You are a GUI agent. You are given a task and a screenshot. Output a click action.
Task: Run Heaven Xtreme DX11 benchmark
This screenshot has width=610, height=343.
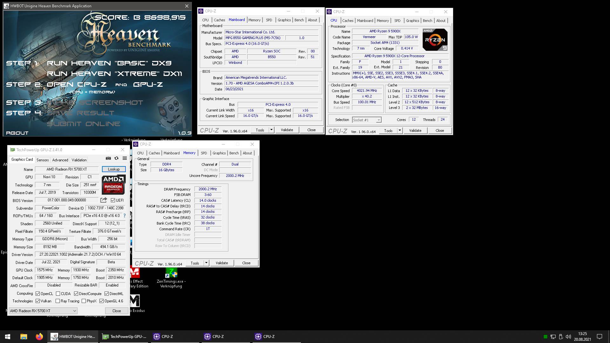[114, 74]
